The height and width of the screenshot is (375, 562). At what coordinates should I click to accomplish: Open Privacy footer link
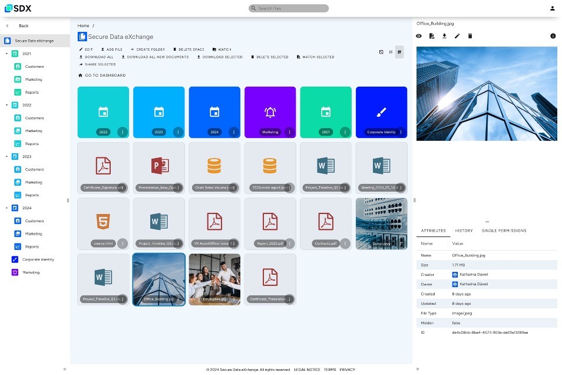[348, 370]
